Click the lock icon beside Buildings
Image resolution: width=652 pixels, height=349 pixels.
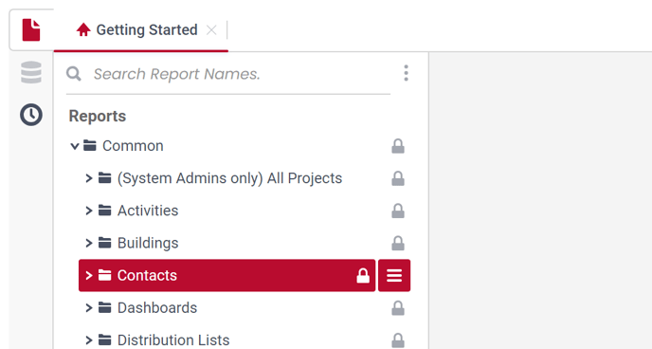tap(398, 244)
